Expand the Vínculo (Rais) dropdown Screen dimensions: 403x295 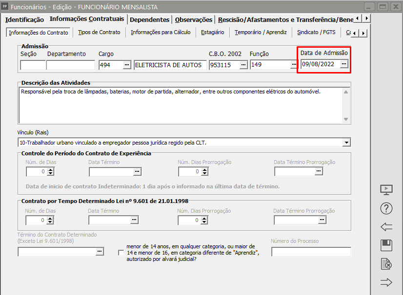point(346,142)
